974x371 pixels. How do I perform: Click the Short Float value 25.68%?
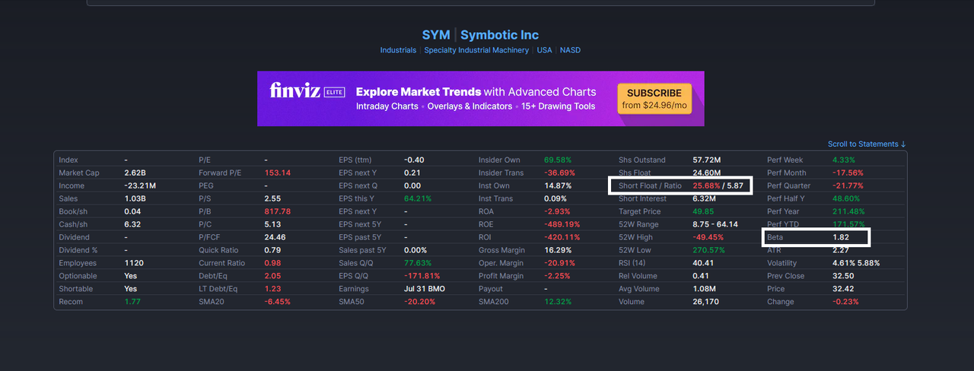tap(706, 185)
